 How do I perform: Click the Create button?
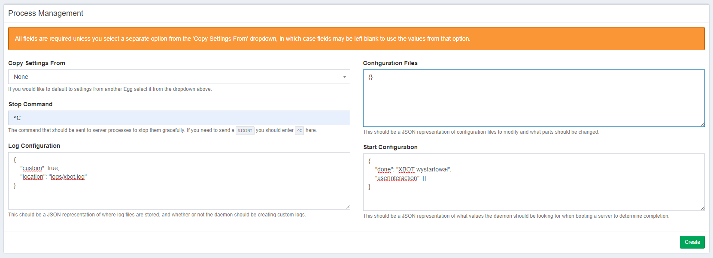pyautogui.click(x=692, y=242)
